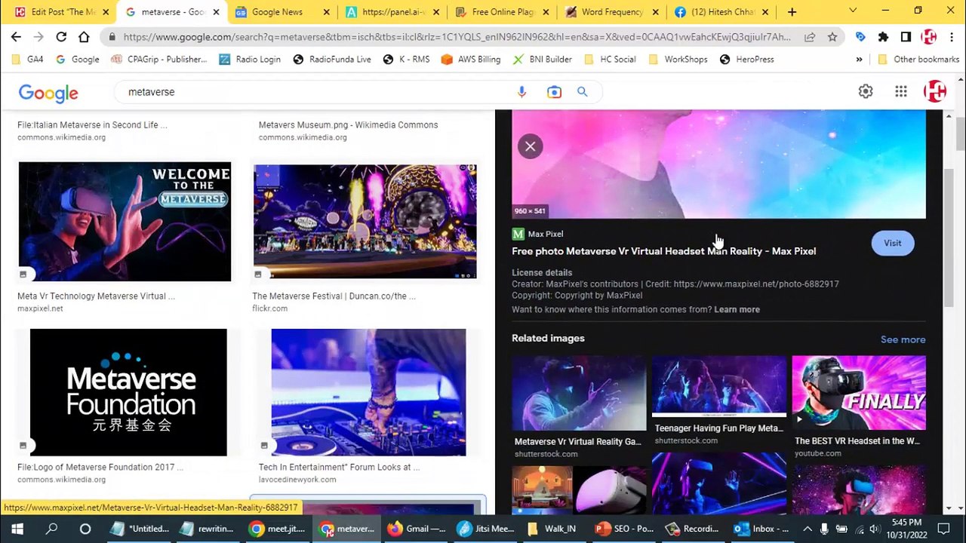Switch to the panel.ai tab
Image resolution: width=966 pixels, height=543 pixels.
point(393,12)
